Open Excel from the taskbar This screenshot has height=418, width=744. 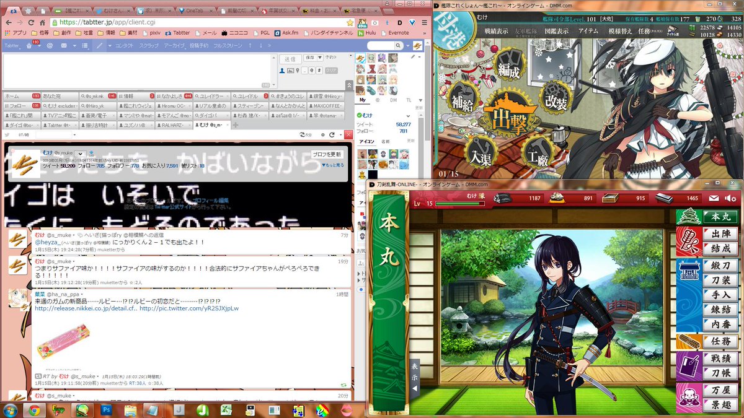[226, 409]
